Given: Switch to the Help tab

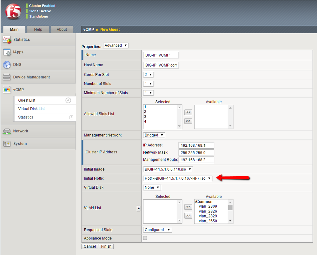Looking at the screenshot, I should point(38,30).
